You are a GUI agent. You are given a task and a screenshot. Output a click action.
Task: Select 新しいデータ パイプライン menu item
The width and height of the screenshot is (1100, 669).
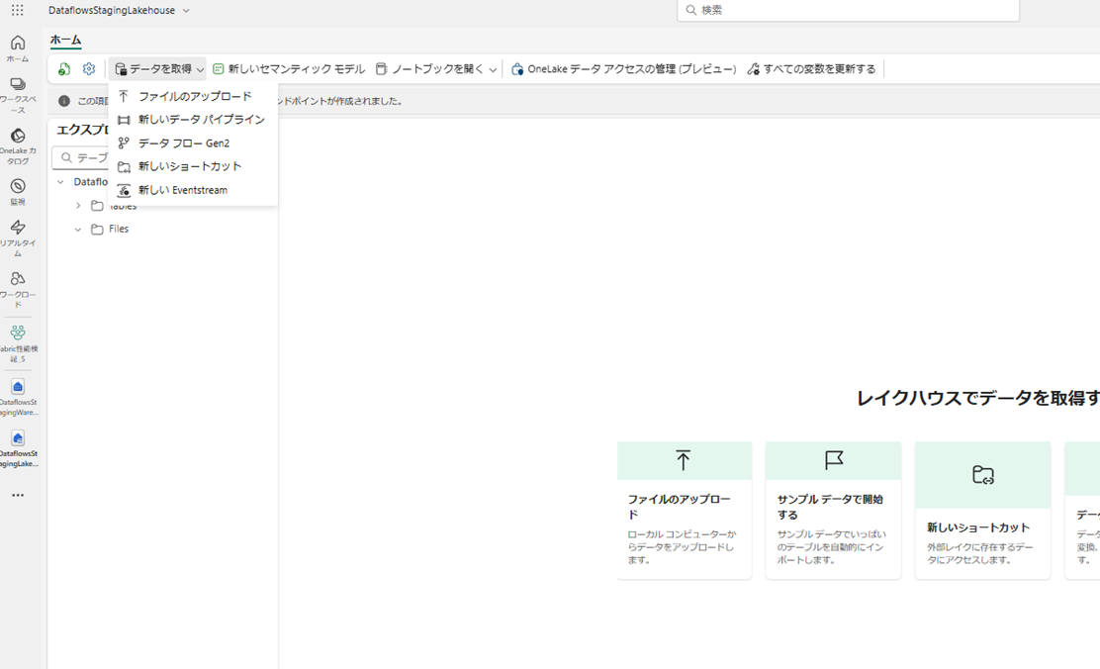[194, 120]
